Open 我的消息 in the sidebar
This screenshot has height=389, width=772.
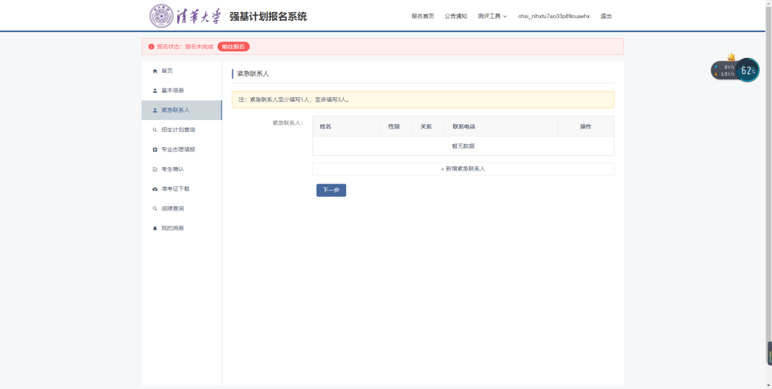click(182, 228)
